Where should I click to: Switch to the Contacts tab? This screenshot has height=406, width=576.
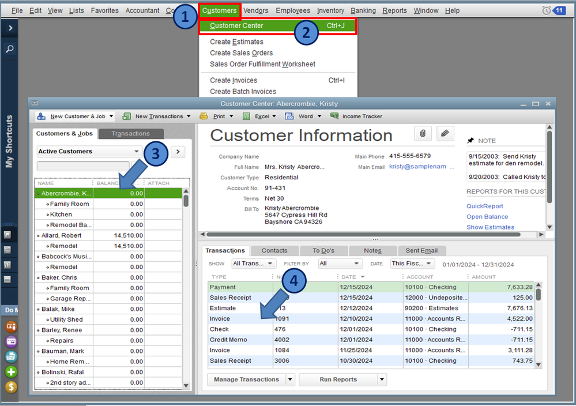click(274, 251)
